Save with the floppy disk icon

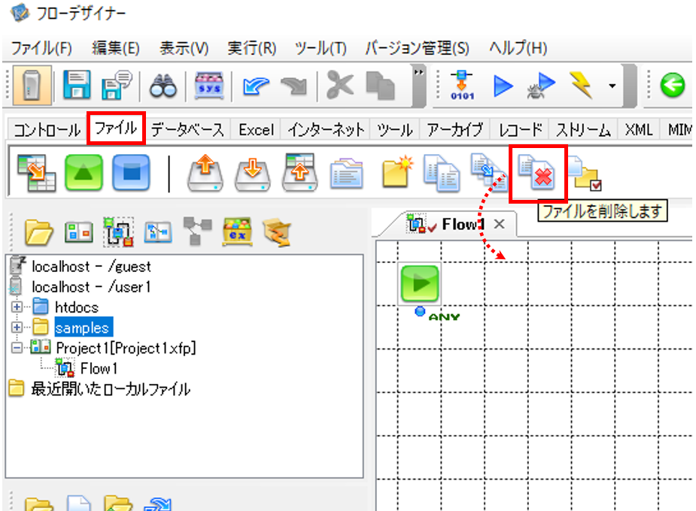click(78, 85)
